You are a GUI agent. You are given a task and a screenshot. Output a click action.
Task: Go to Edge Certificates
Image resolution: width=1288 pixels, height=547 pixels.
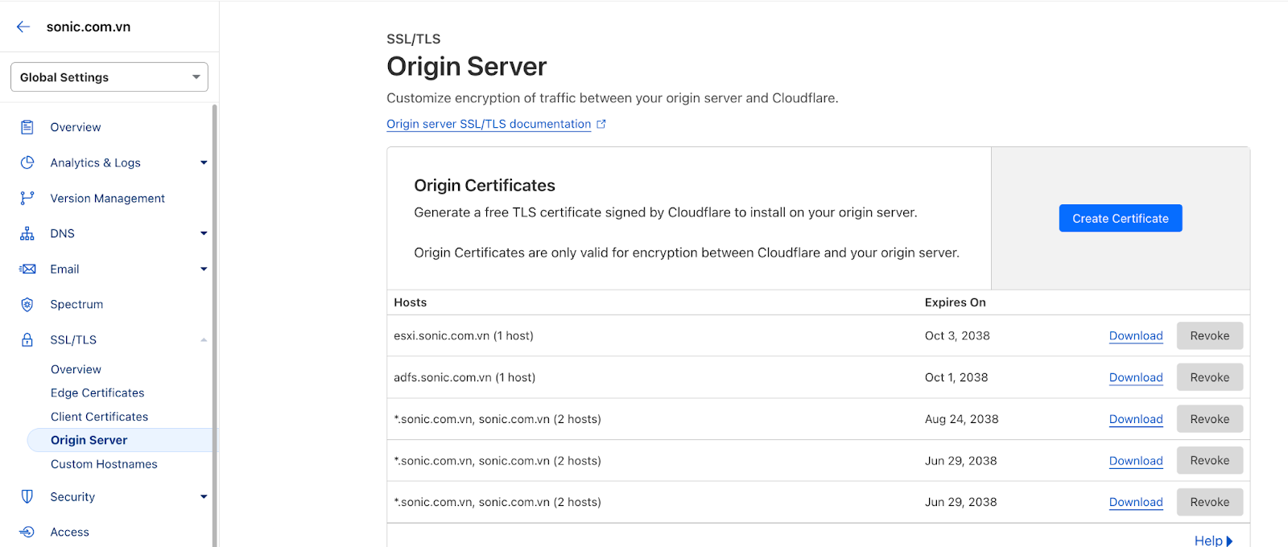tap(97, 393)
